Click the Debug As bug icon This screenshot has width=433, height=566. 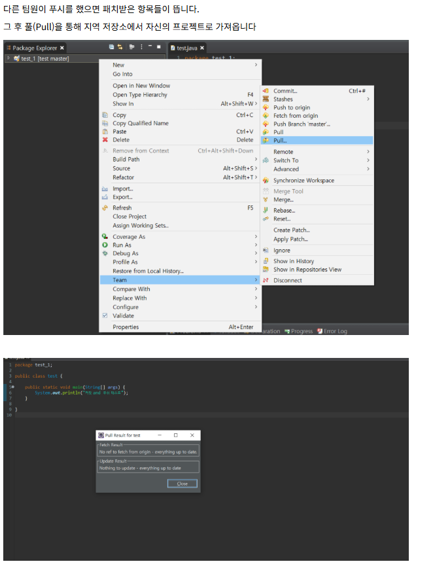coord(105,253)
